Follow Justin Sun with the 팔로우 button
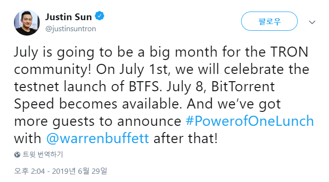The width and height of the screenshot is (329, 182). click(269, 21)
